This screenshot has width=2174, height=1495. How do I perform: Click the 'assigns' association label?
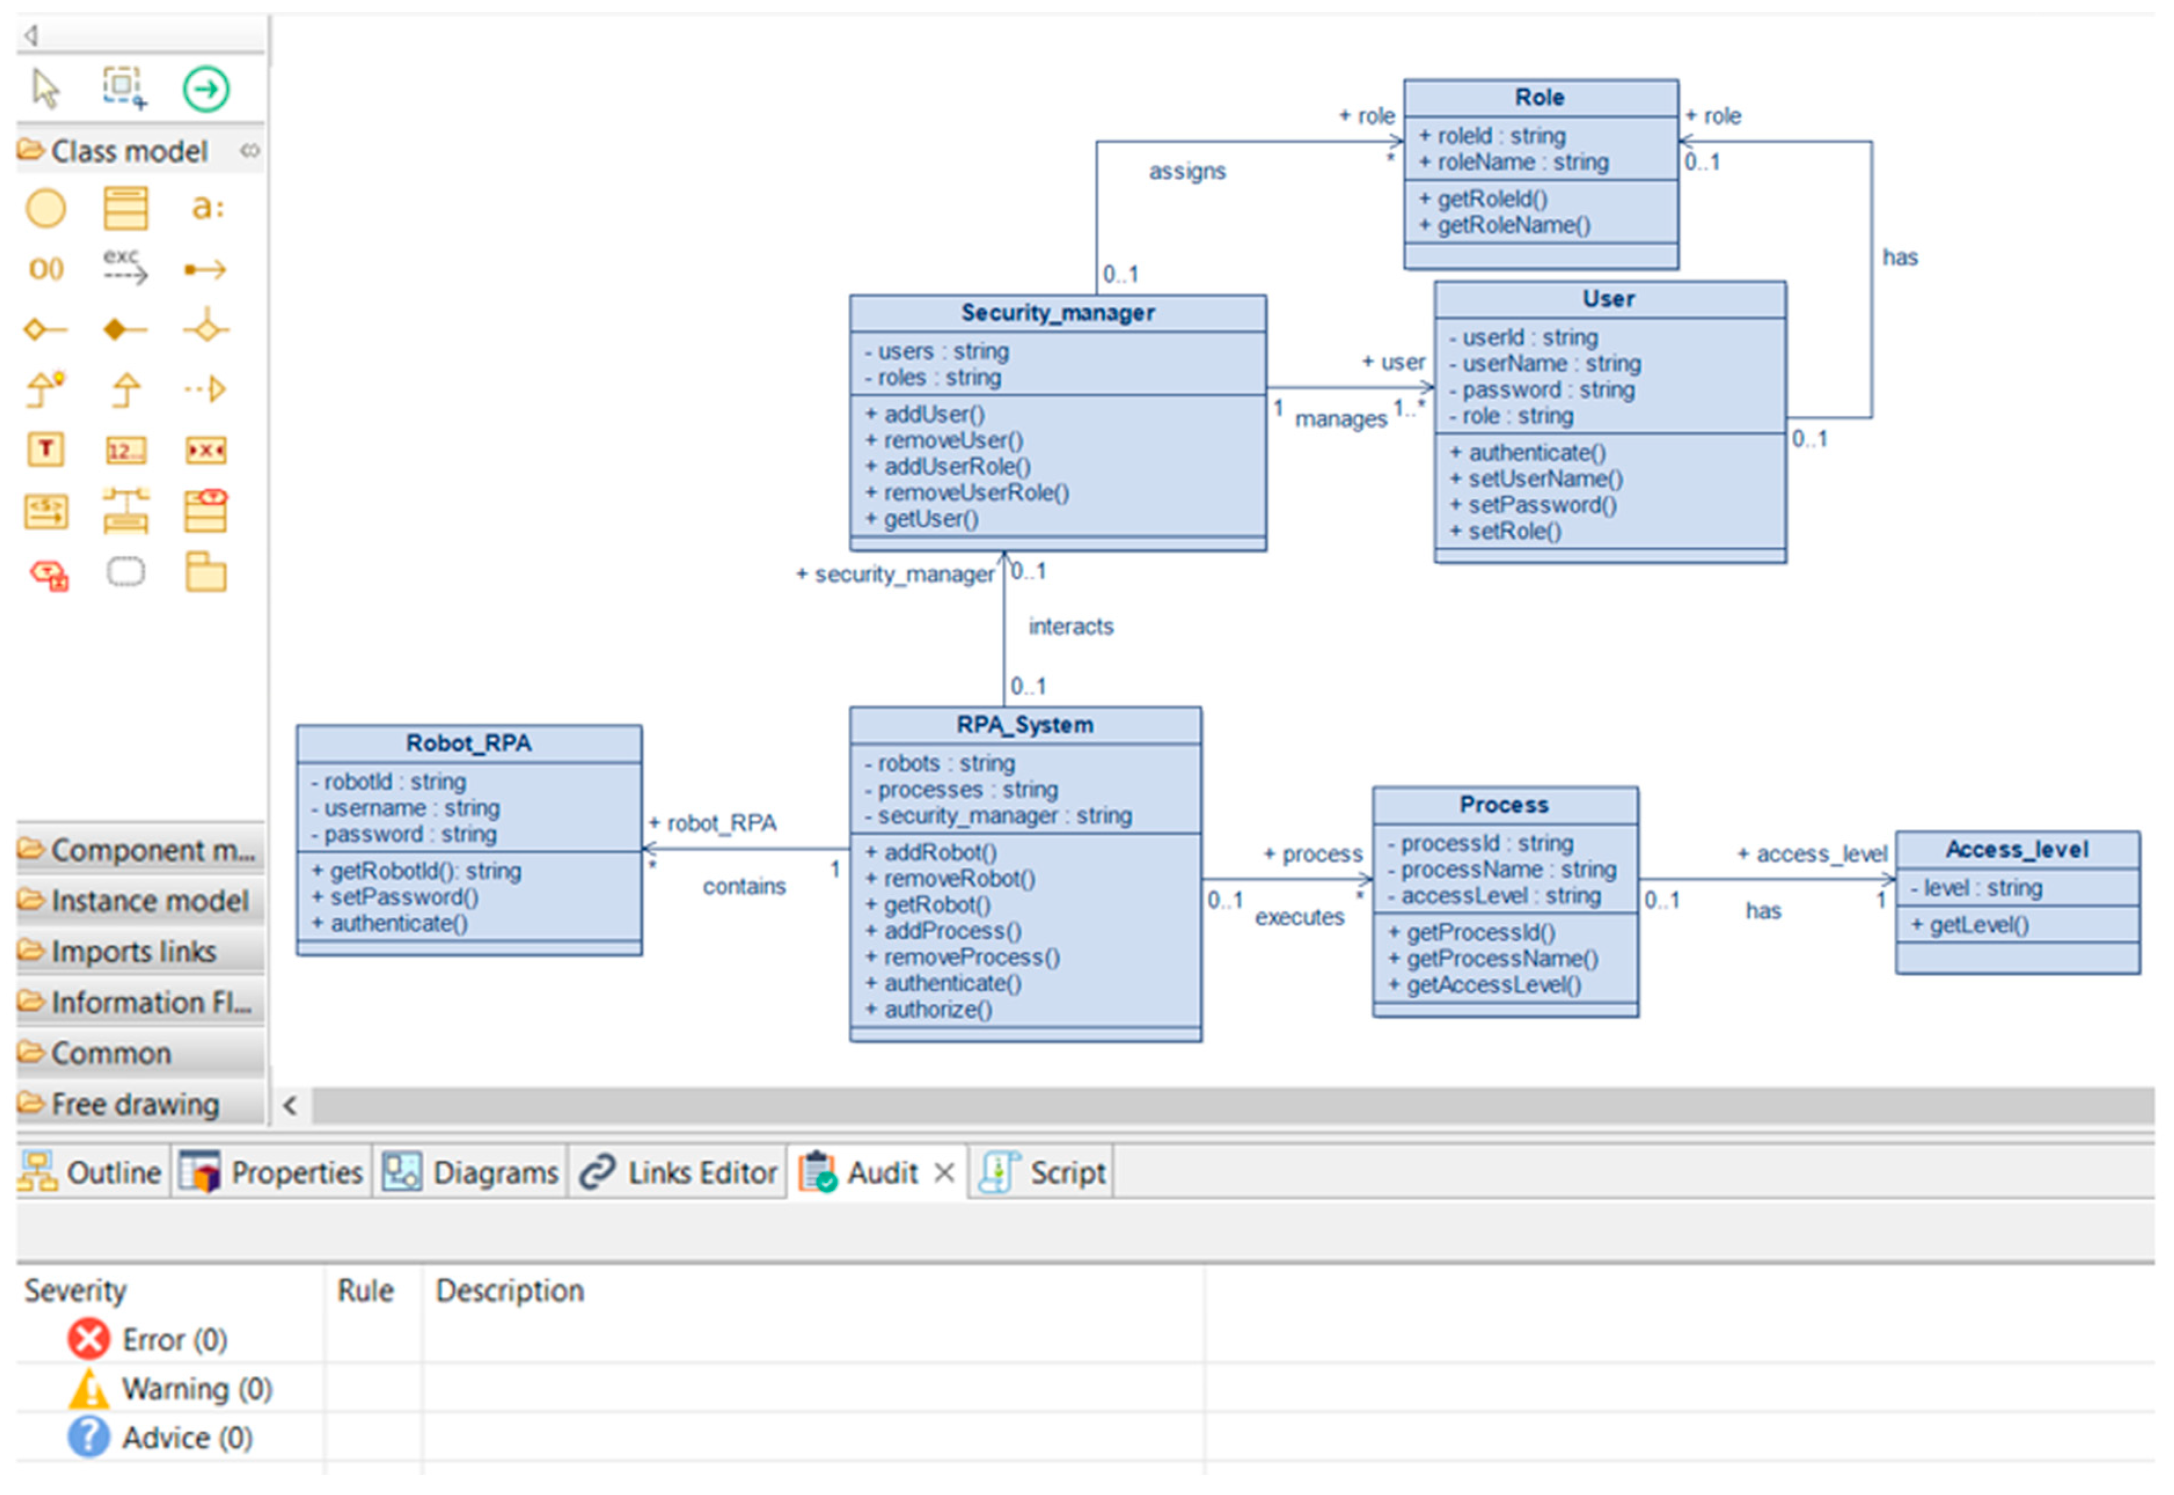(x=1187, y=171)
